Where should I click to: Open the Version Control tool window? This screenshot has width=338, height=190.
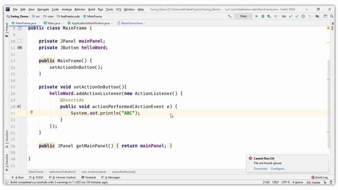click(x=62, y=177)
